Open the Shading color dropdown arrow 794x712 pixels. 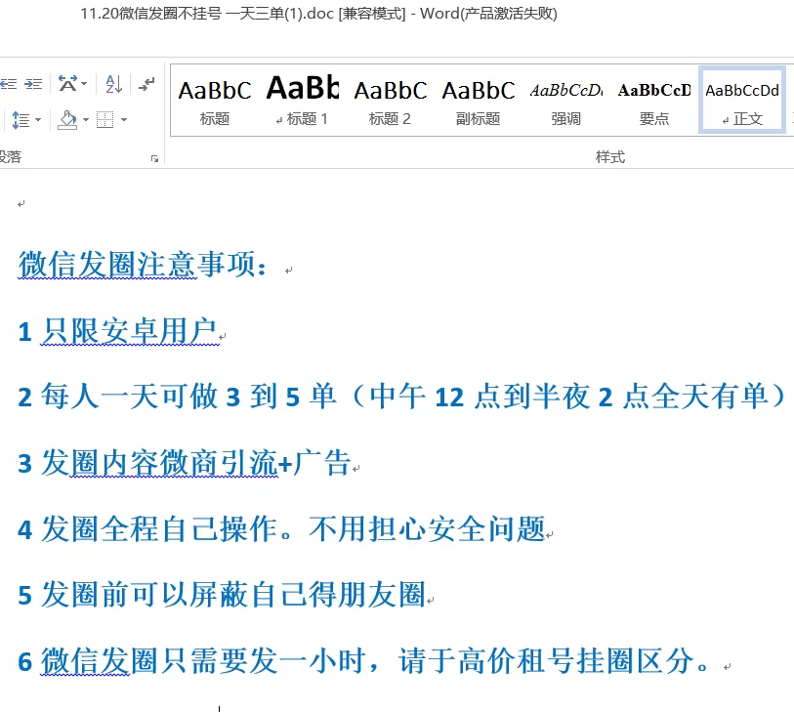(85, 121)
